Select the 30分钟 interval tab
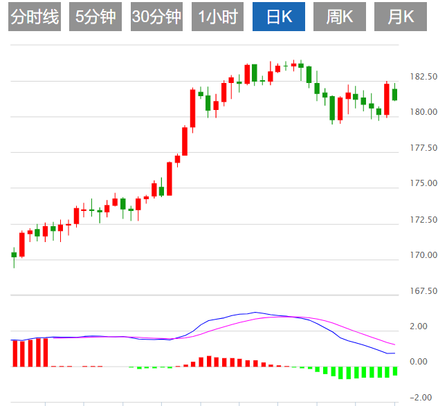This screenshot has height=406, width=438. (156, 17)
